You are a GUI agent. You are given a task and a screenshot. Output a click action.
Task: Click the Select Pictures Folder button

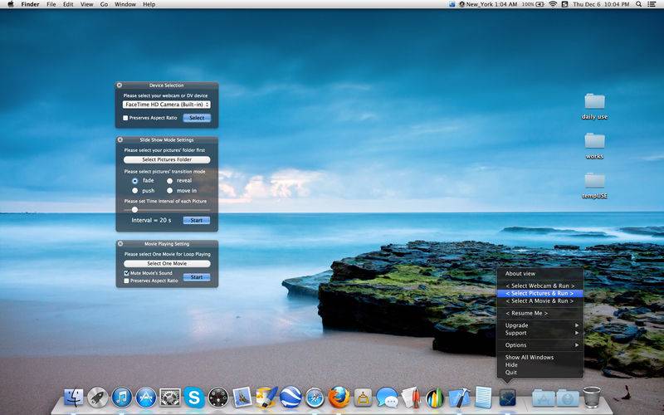[x=166, y=159]
